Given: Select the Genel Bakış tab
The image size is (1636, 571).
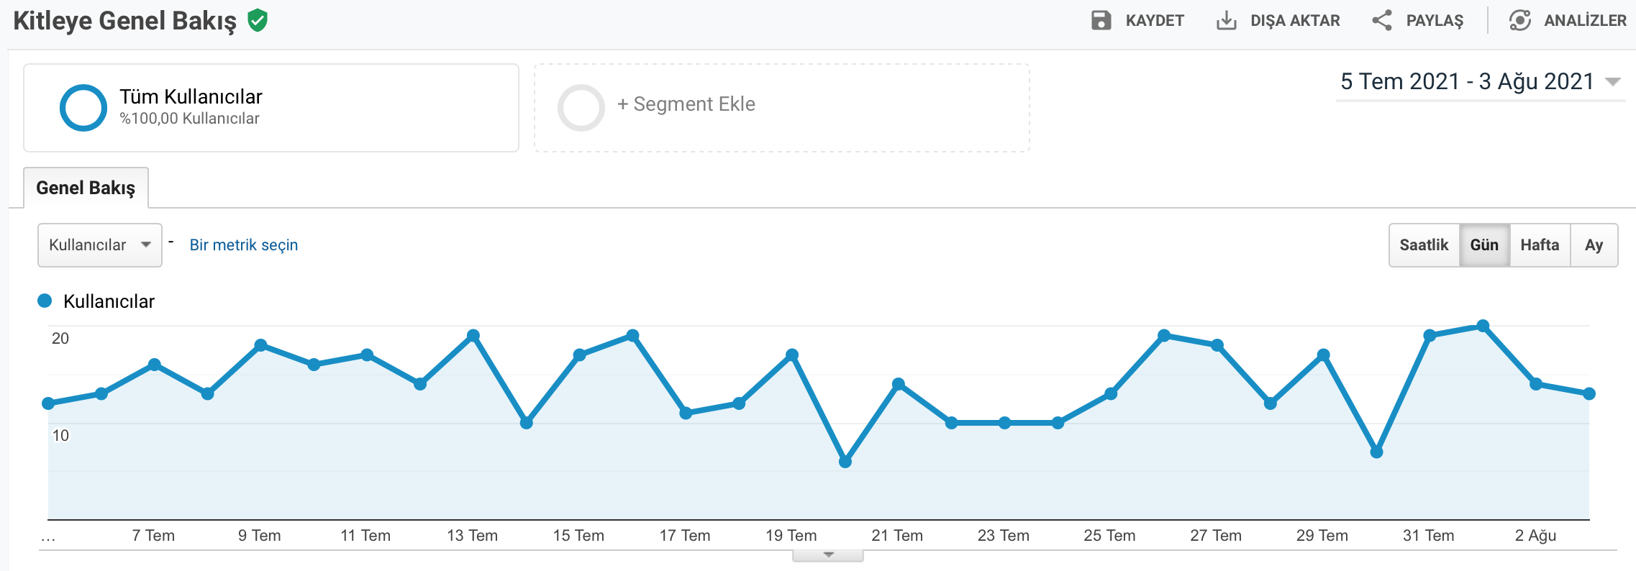Looking at the screenshot, I should point(86,188).
